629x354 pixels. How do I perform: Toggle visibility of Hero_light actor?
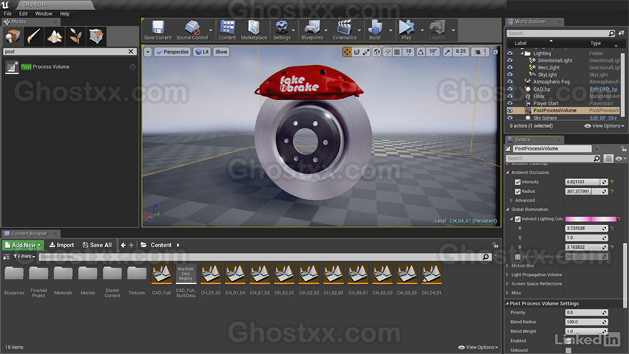(x=510, y=67)
